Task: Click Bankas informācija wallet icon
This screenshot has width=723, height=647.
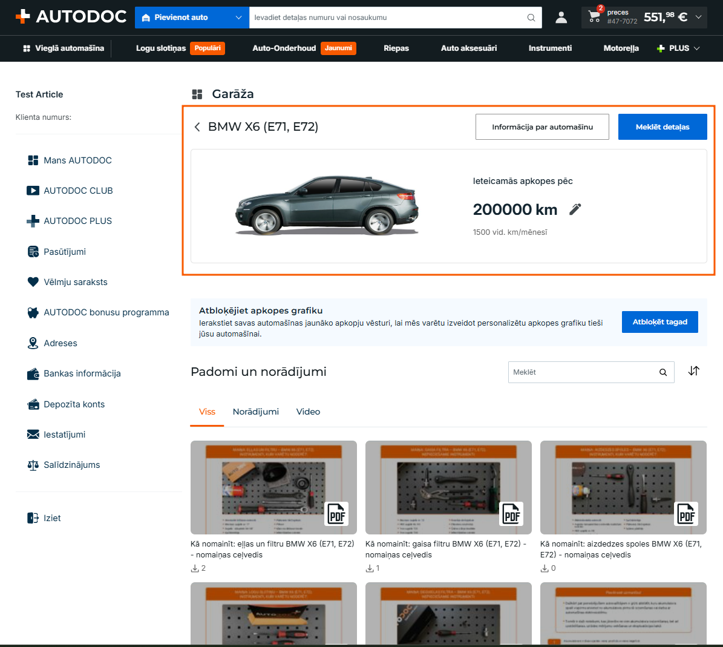Action: tap(33, 373)
